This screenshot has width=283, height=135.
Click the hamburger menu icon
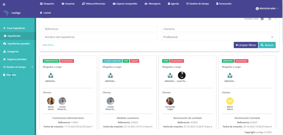(4, 4)
